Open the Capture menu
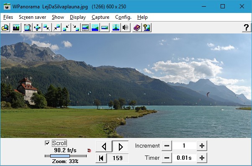 100,17
